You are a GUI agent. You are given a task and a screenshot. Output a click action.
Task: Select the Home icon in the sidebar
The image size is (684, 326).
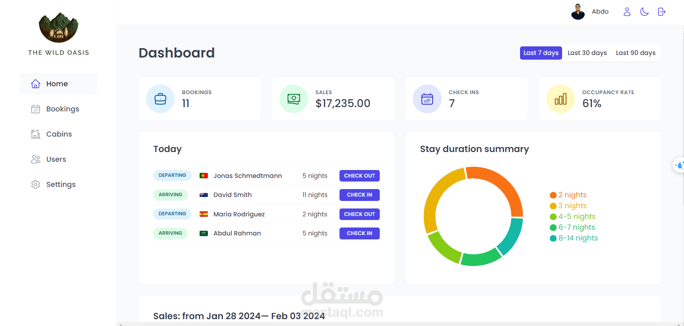click(x=35, y=83)
